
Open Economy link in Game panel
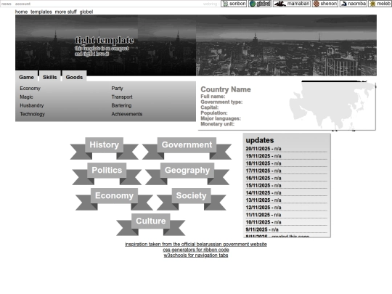30,89
